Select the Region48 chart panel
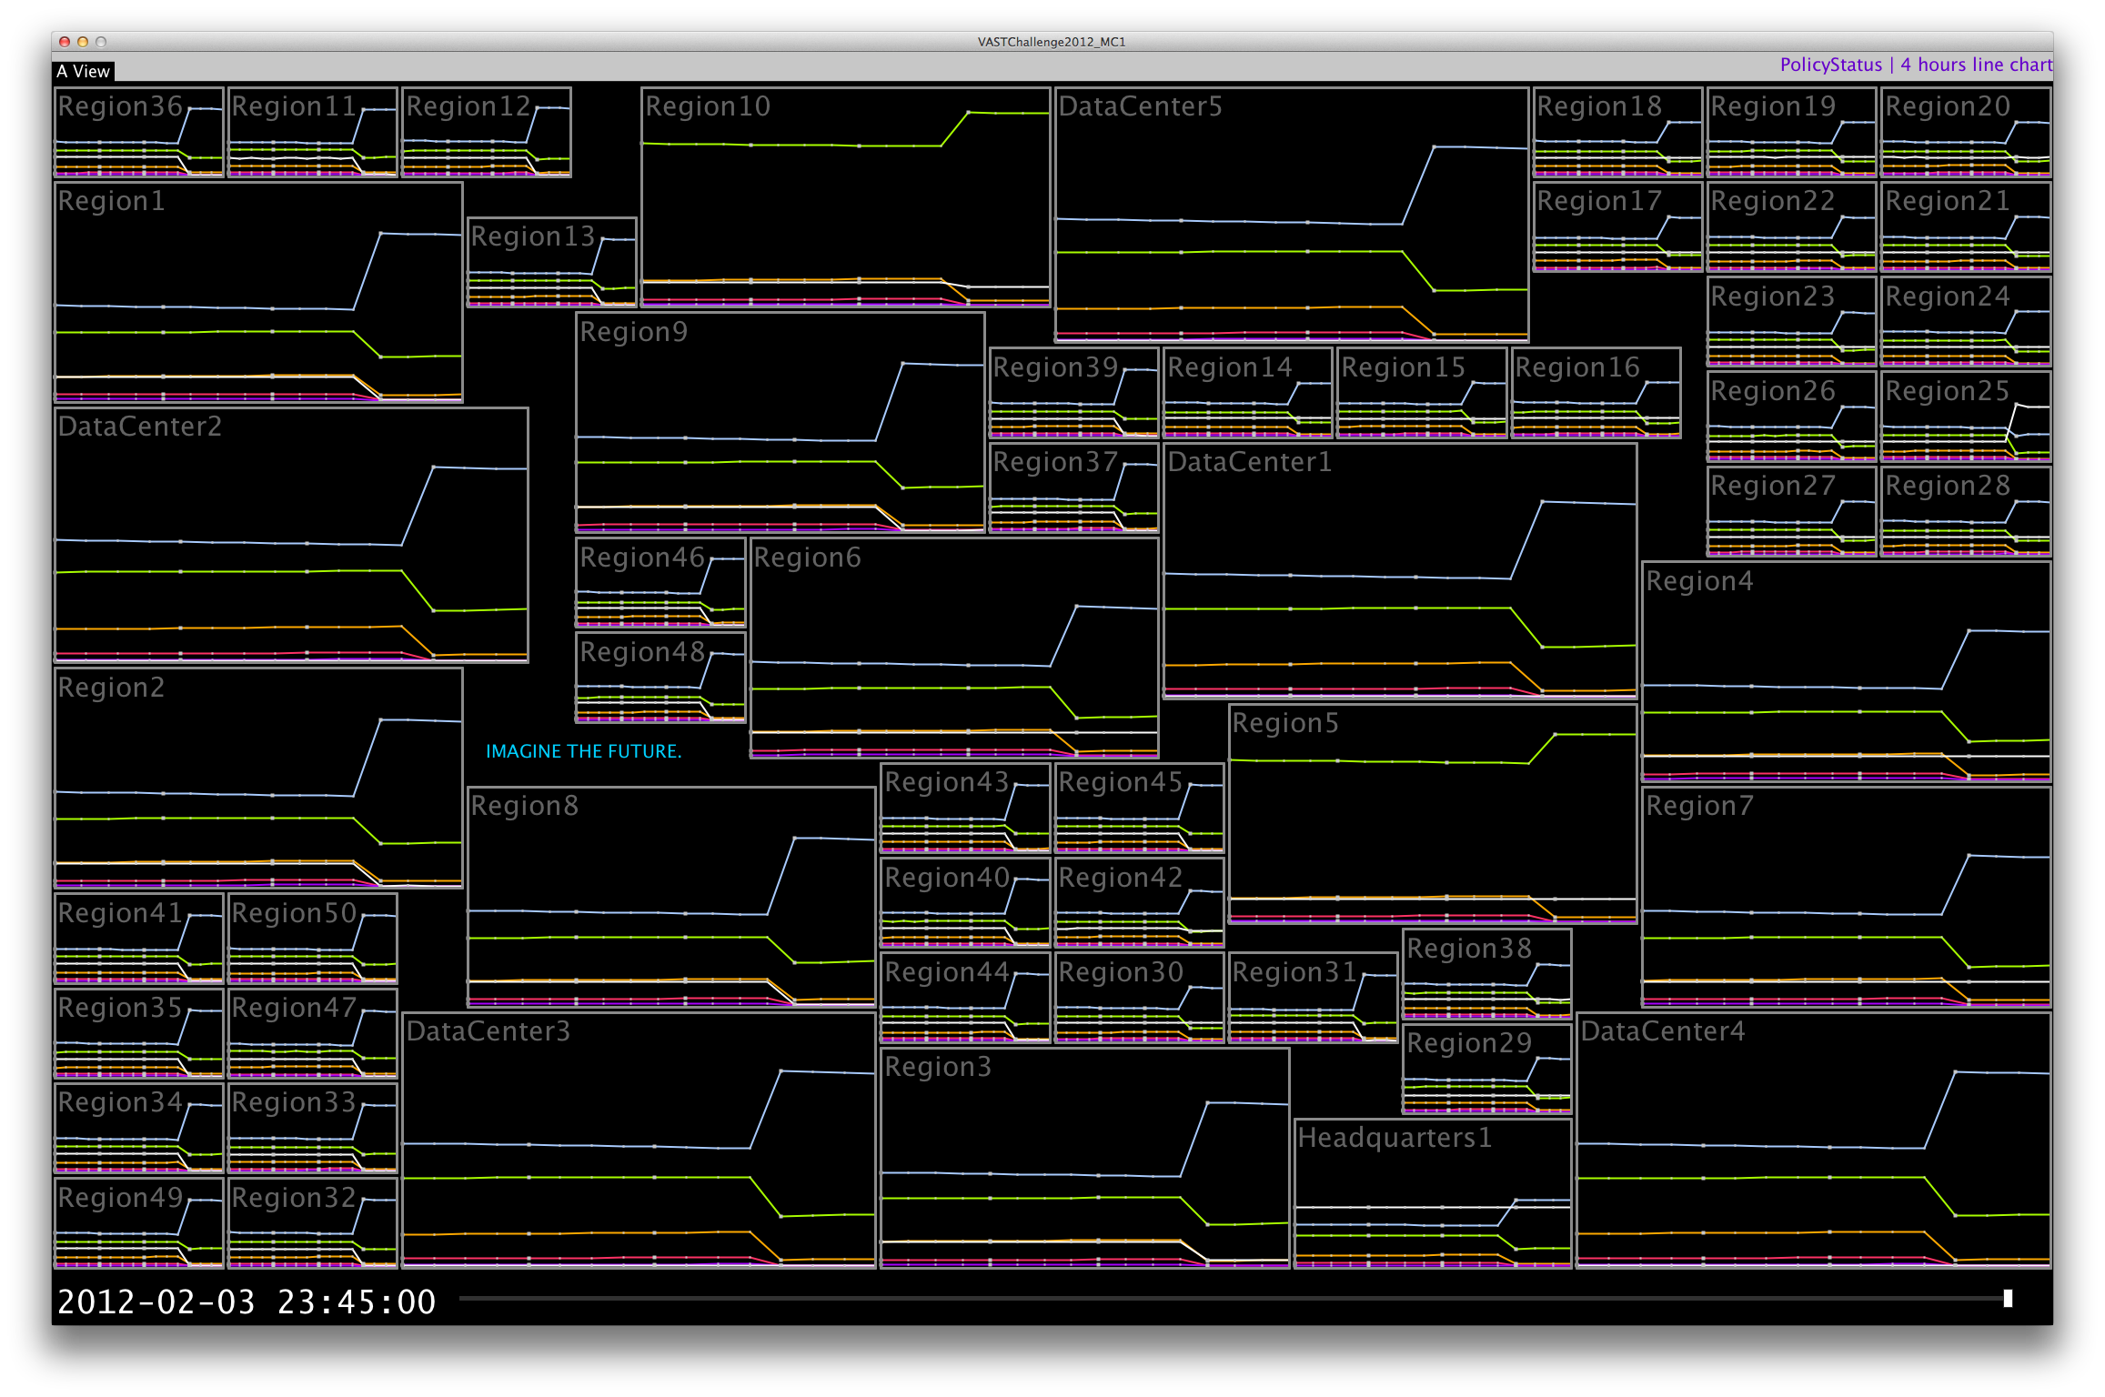The width and height of the screenshot is (2105, 1397). (x=661, y=678)
